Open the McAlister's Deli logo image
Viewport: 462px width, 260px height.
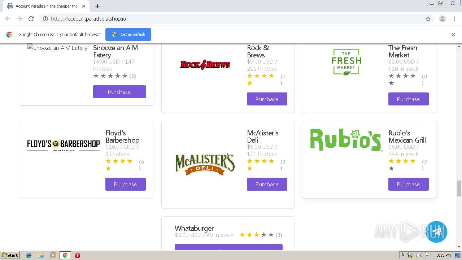205,165
